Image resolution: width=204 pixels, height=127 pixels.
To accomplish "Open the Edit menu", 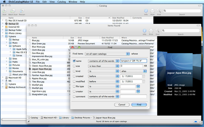I will click(x=44, y=2).
